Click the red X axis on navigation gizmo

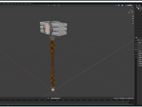pyautogui.click(x=133, y=13)
